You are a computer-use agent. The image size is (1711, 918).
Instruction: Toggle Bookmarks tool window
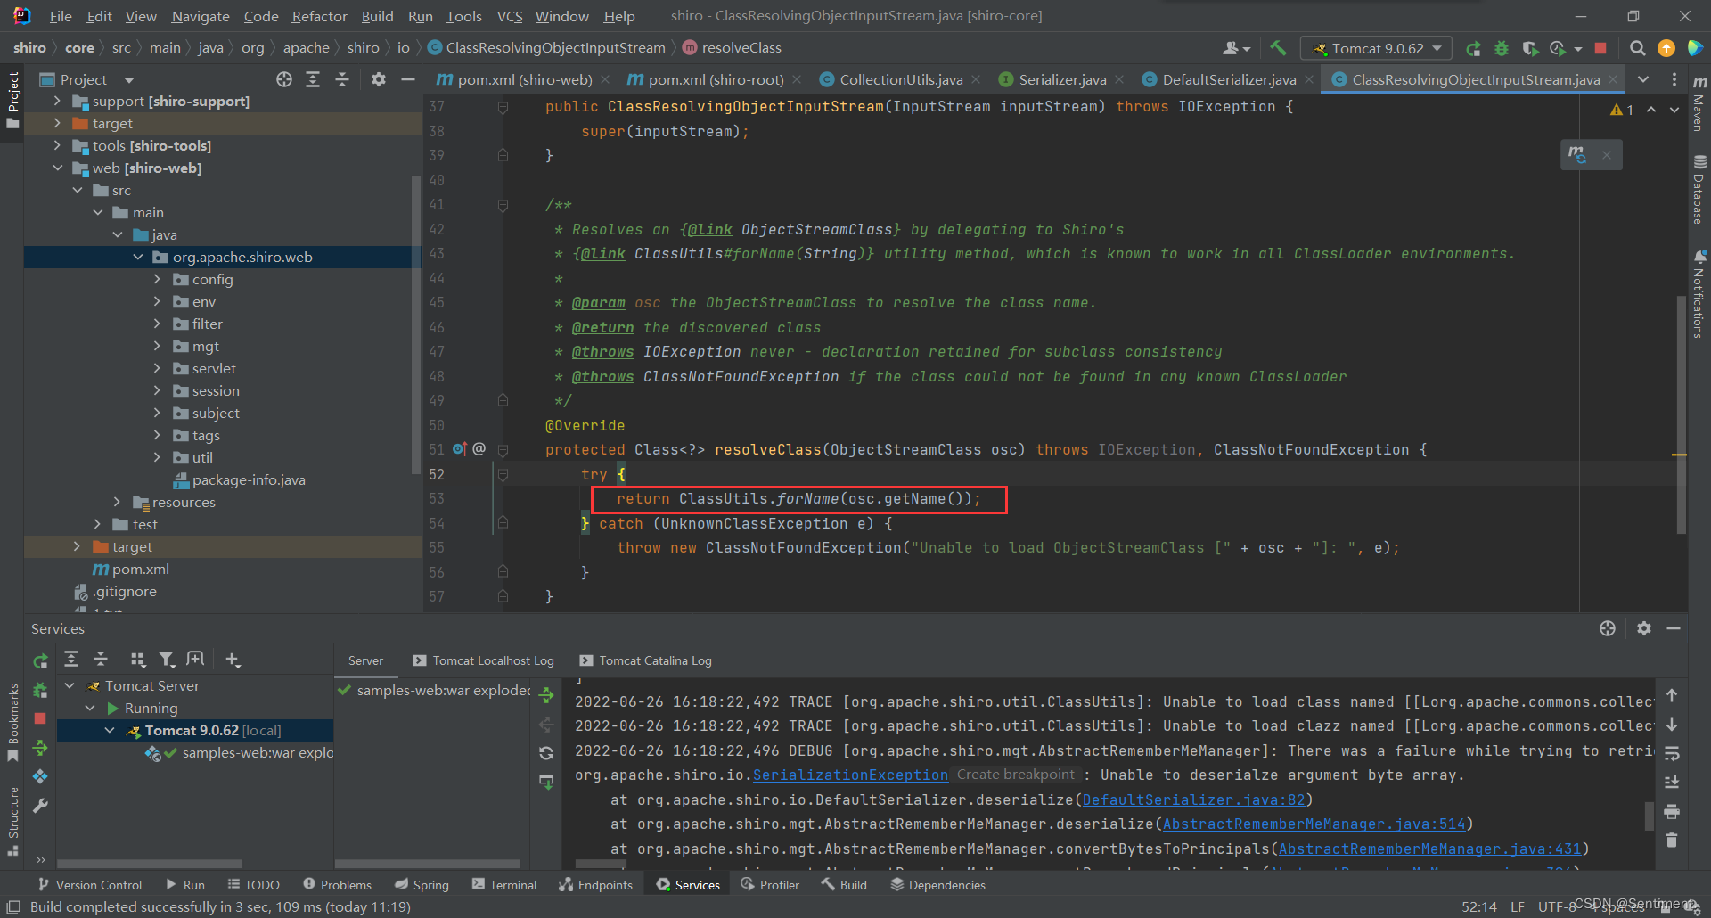tap(12, 722)
